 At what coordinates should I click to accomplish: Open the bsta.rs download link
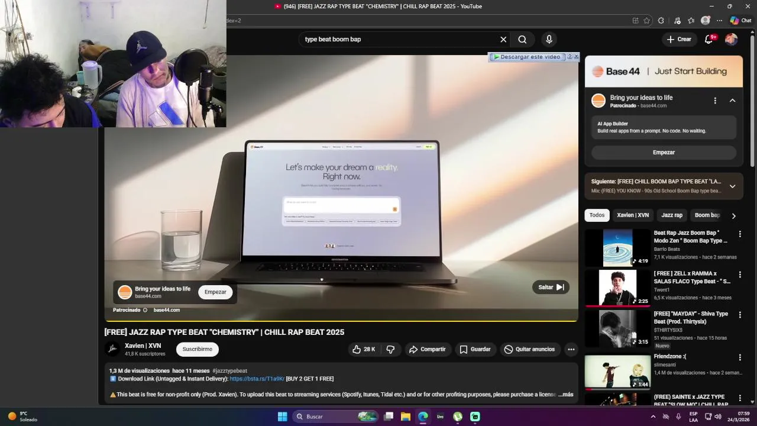pyautogui.click(x=257, y=379)
